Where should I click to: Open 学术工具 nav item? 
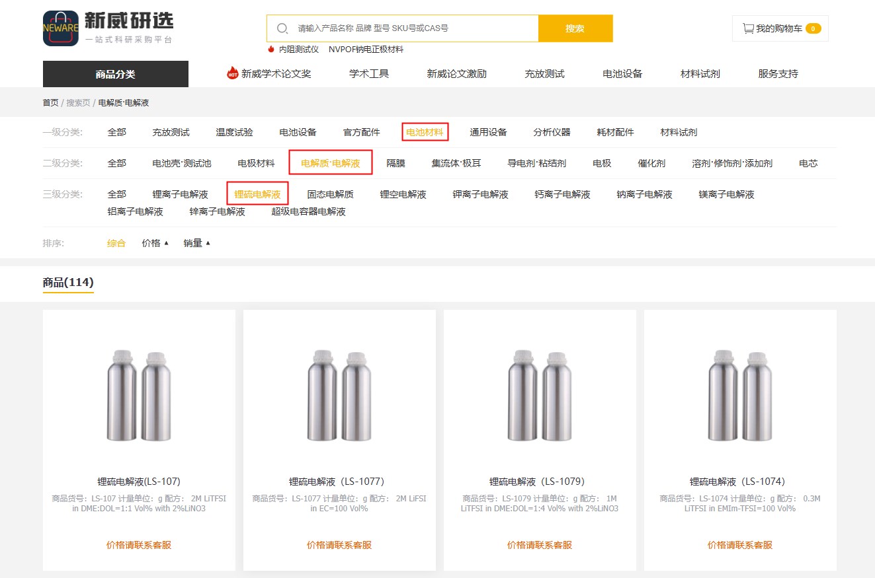point(369,74)
